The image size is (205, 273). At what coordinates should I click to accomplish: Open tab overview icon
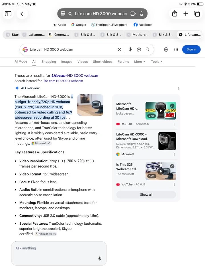pos(197,14)
